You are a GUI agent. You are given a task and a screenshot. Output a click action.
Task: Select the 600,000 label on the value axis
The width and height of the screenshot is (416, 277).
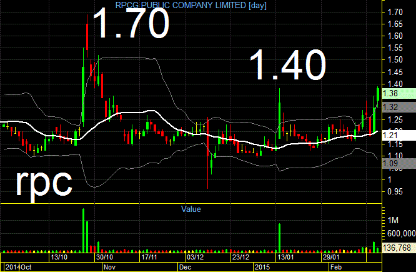pyautogui.click(x=402, y=233)
